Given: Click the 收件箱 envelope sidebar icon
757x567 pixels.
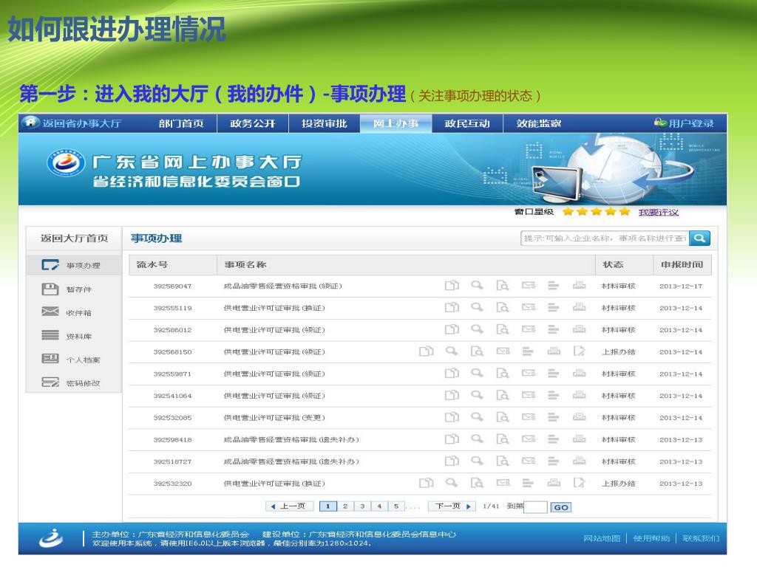Looking at the screenshot, I should click(x=50, y=312).
